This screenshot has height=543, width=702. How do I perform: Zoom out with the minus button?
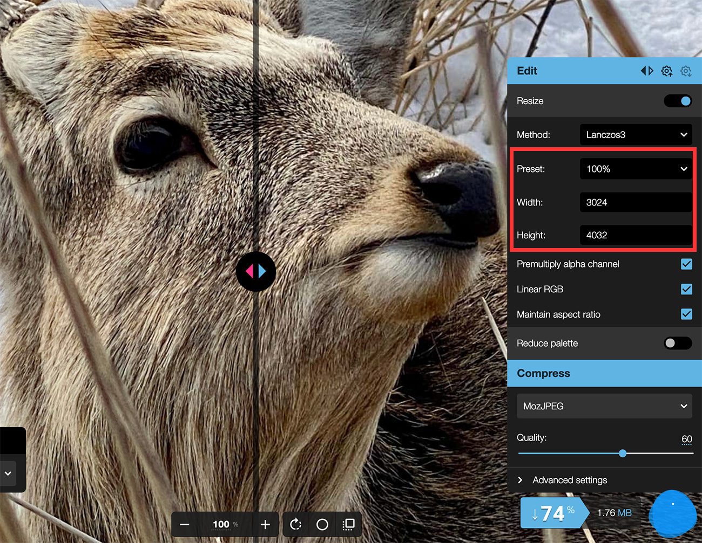(184, 524)
